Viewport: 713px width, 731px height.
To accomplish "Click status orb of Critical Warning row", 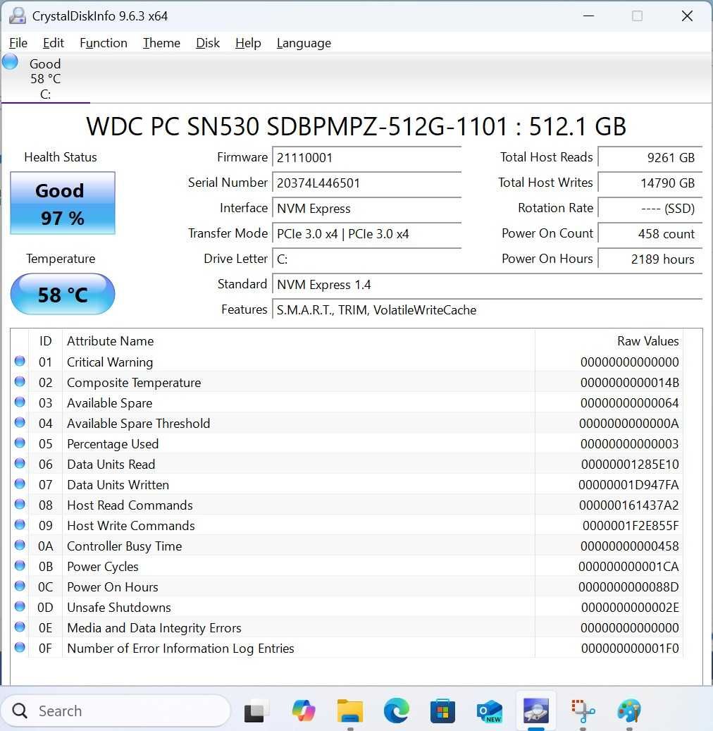I will click(x=20, y=362).
